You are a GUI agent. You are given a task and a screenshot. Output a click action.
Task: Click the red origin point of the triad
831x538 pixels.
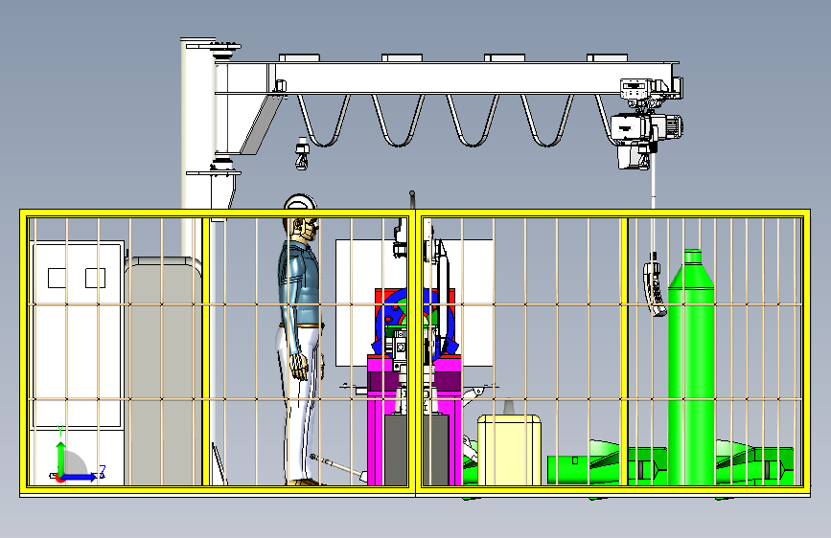[59, 479]
